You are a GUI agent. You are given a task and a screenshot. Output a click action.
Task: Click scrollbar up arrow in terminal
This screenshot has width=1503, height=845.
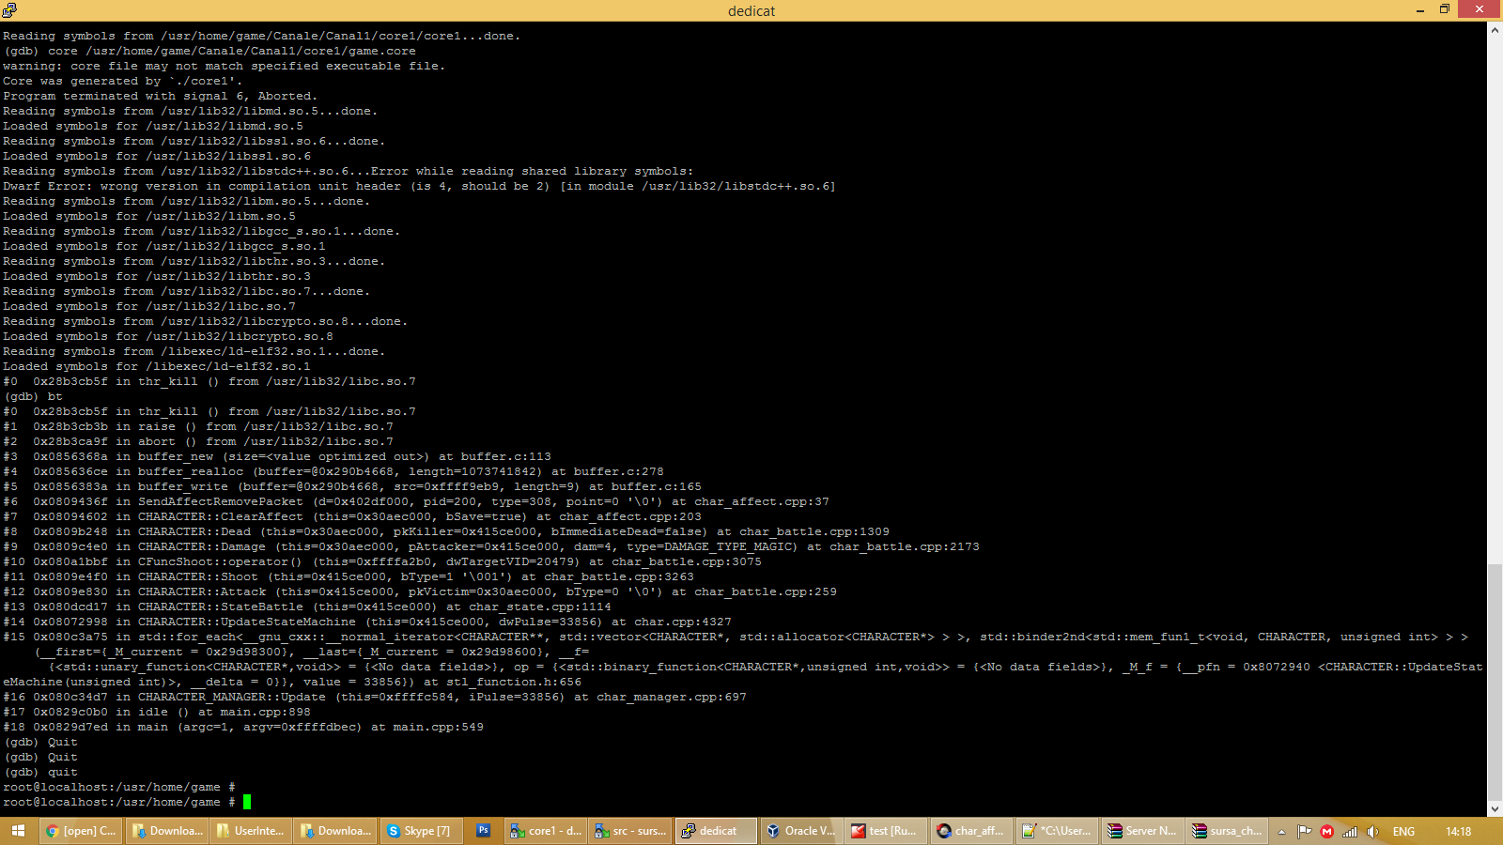1495,30
